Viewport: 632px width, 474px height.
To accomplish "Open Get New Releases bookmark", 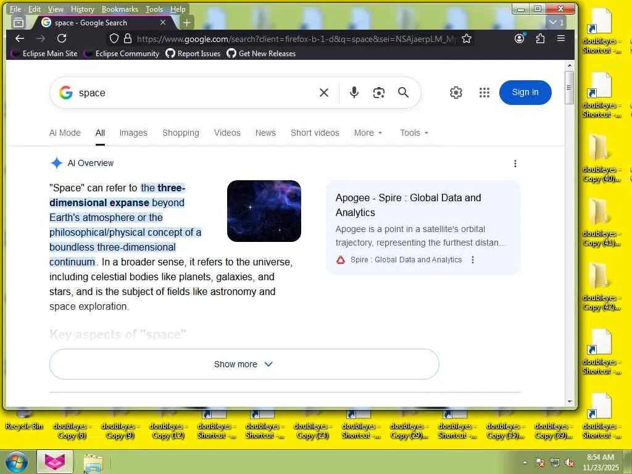I will (261, 54).
